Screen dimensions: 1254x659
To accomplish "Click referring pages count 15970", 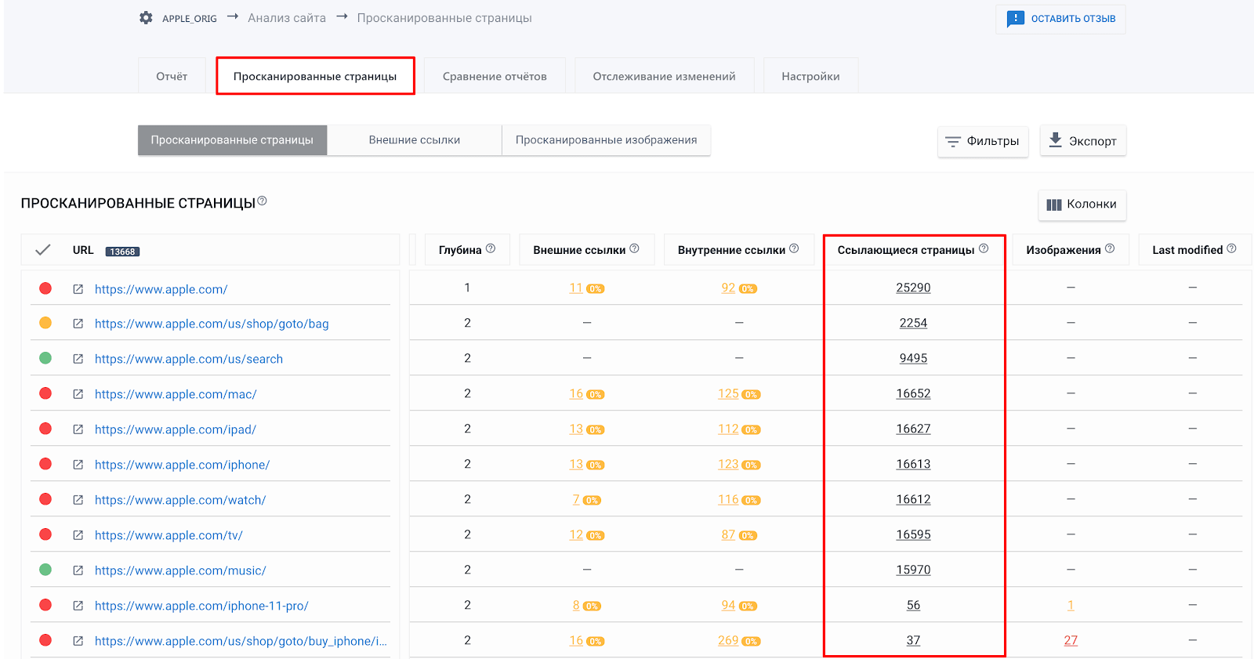I will coord(913,570).
